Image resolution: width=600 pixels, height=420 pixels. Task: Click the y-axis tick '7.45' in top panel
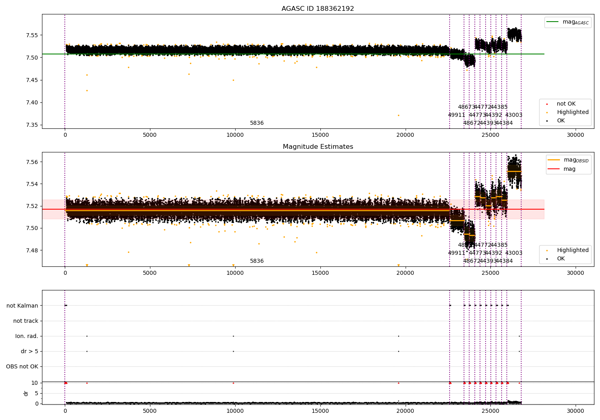32,80
